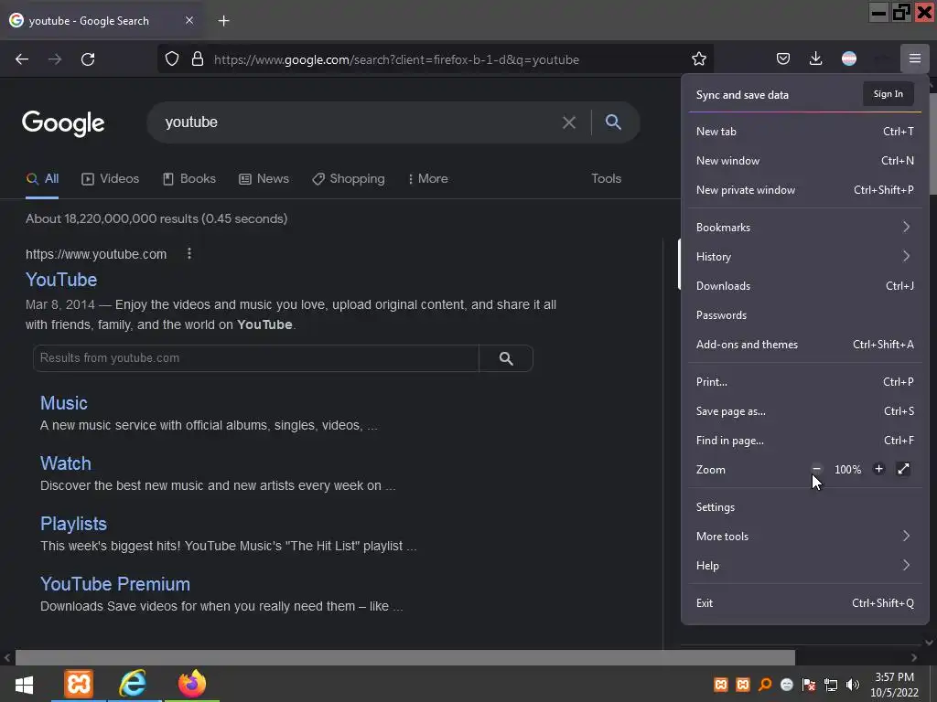Reload the current page
937x702 pixels.
tap(88, 59)
